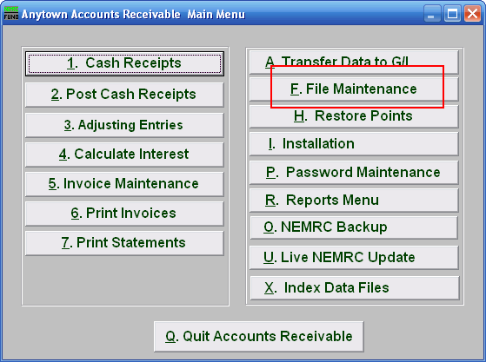
Task: Minimize the Main Menu window
Action: [432, 14]
